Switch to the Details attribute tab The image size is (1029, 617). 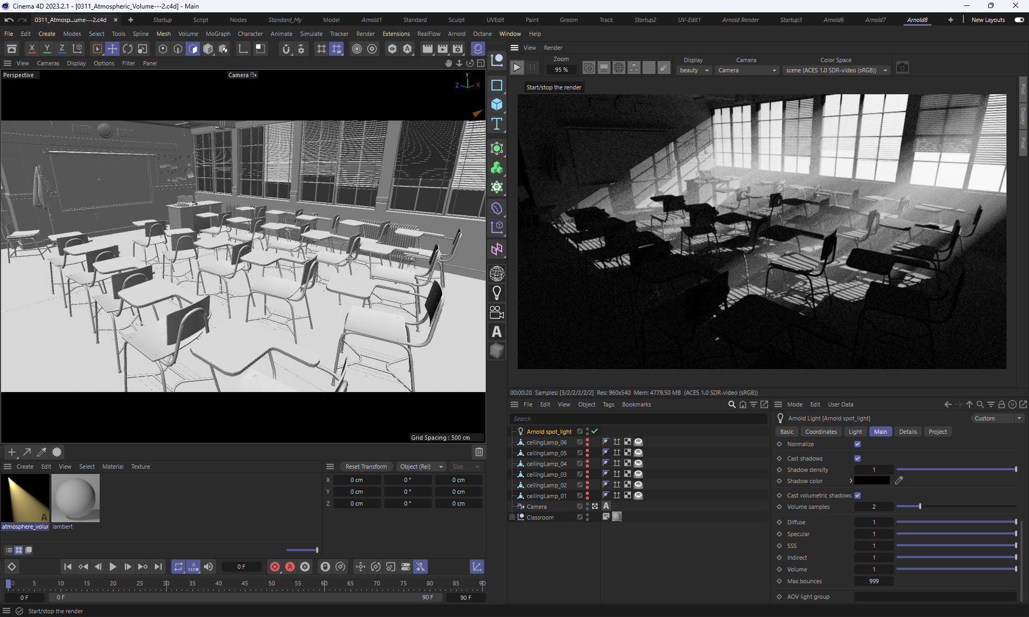tap(907, 432)
